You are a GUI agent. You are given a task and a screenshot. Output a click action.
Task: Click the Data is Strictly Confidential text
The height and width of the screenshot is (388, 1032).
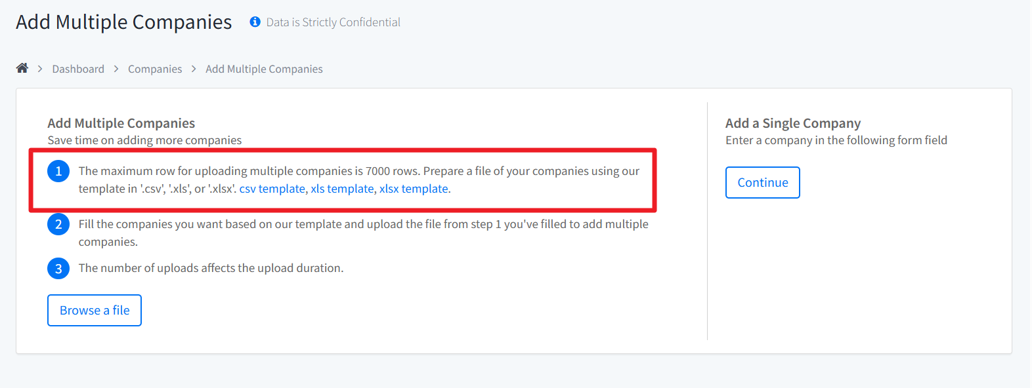pos(333,22)
